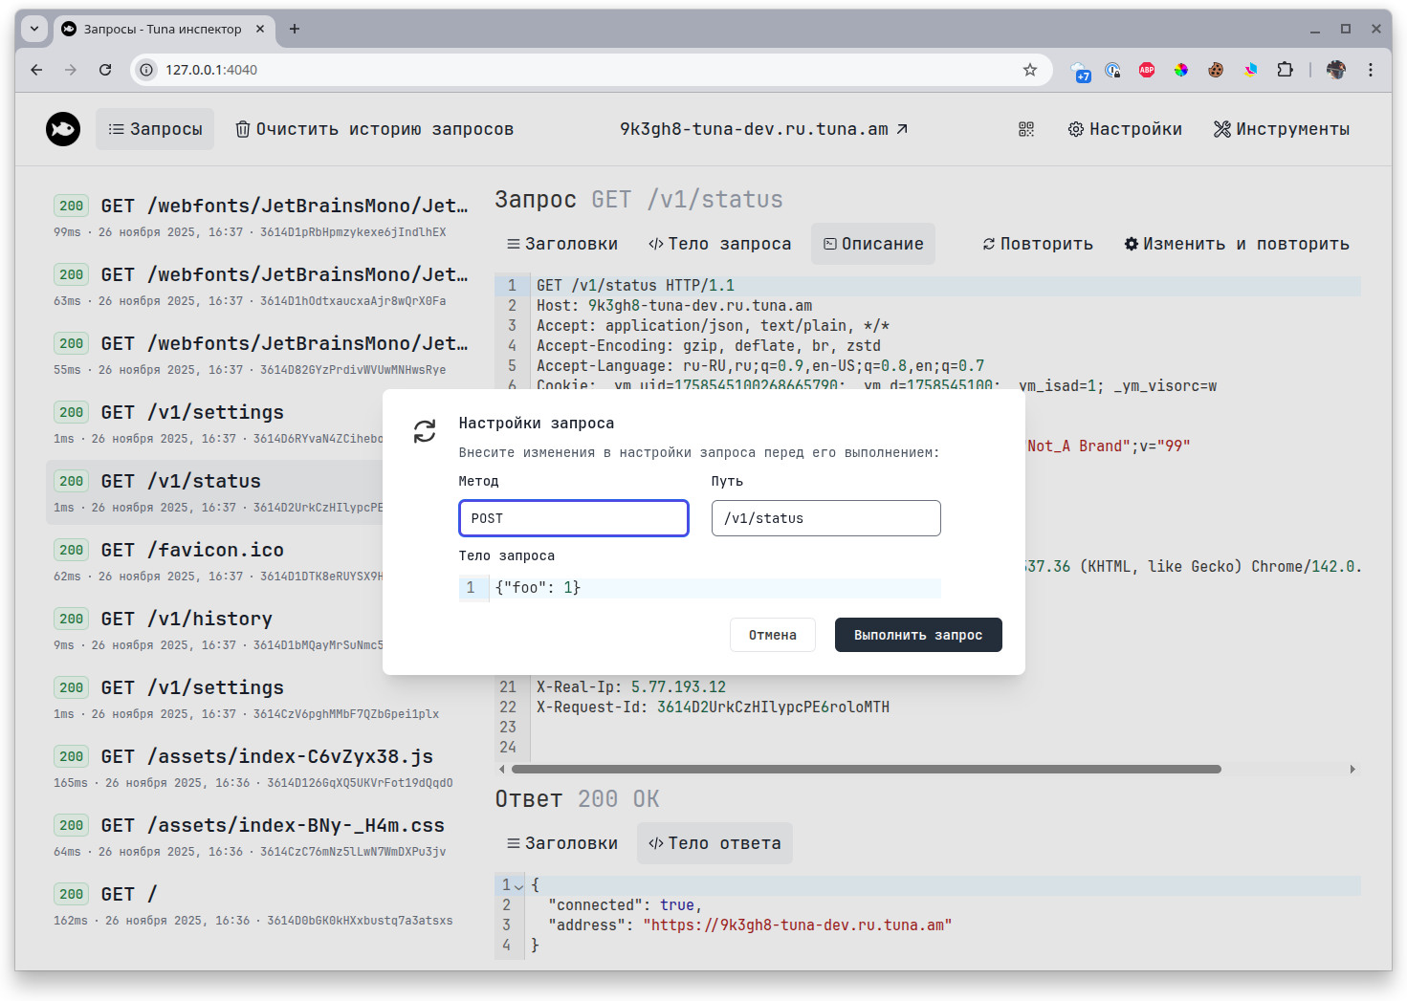The width and height of the screenshot is (1407, 1001).
Task: Click the response address URL string
Action: click(x=798, y=925)
